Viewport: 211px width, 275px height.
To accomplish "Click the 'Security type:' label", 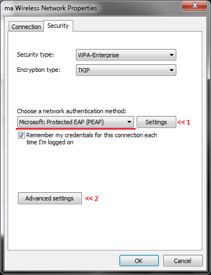I will tap(35, 54).
